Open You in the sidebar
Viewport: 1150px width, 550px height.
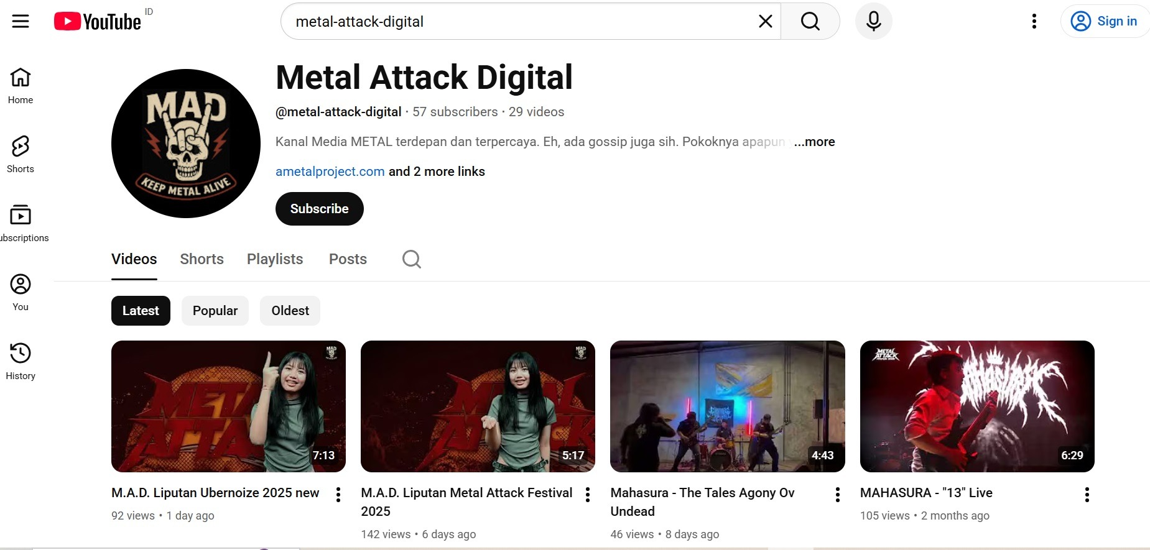tap(21, 293)
